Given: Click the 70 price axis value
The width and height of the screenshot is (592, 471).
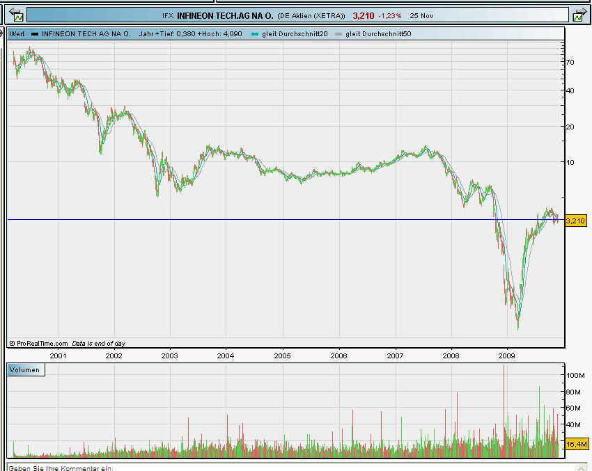Looking at the screenshot, I should [x=570, y=62].
